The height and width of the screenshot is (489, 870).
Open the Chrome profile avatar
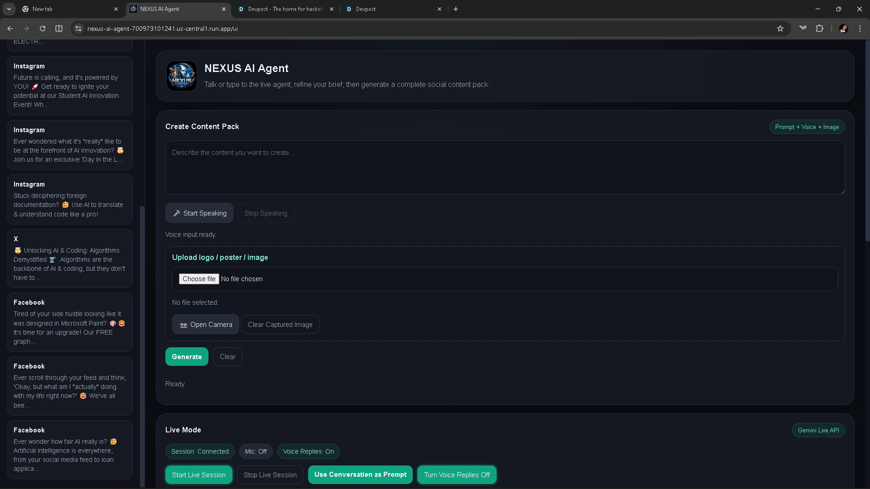pos(843,29)
